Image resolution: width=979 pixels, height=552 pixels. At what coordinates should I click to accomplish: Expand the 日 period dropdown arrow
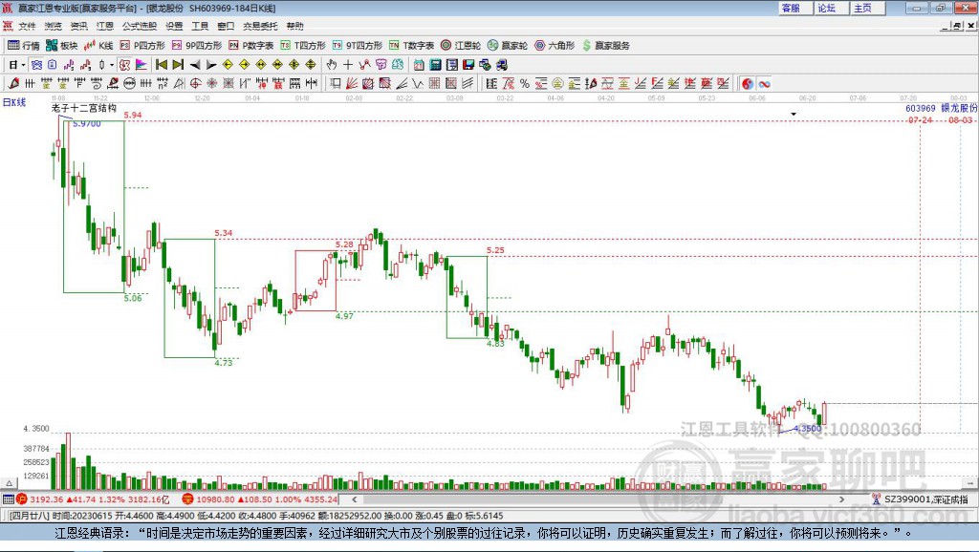click(23, 65)
